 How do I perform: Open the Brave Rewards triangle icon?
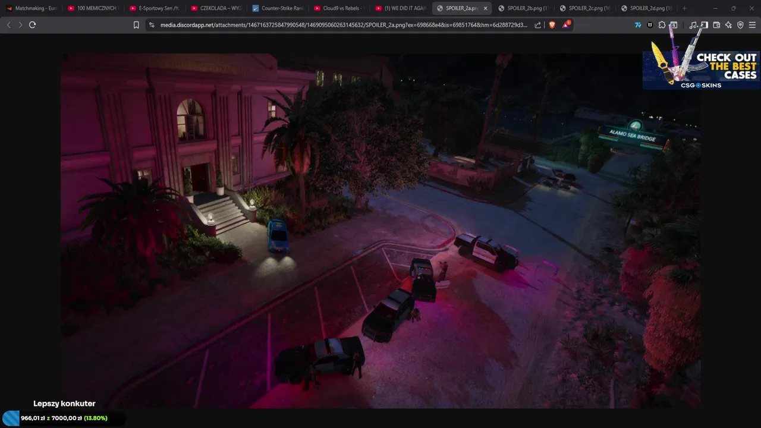click(566, 25)
